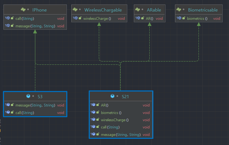Select the ARable interface title
This screenshot has width=229, height=145.
coord(154,10)
